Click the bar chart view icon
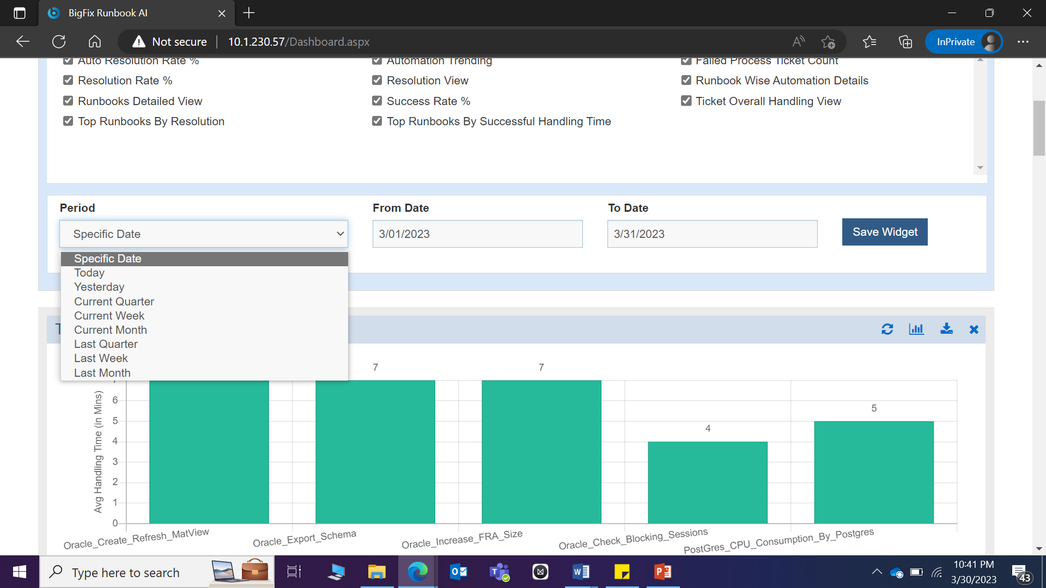 coord(916,329)
